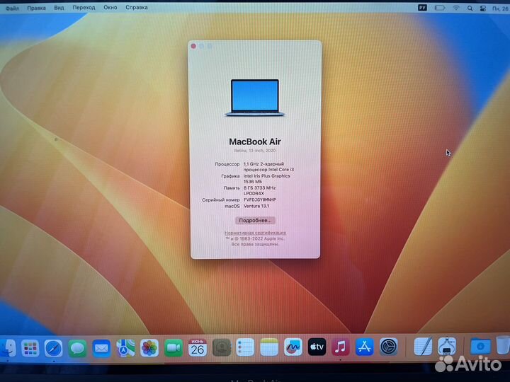The height and width of the screenshot is (382, 510).
Task: Open the Переход menu
Action: [84, 7]
